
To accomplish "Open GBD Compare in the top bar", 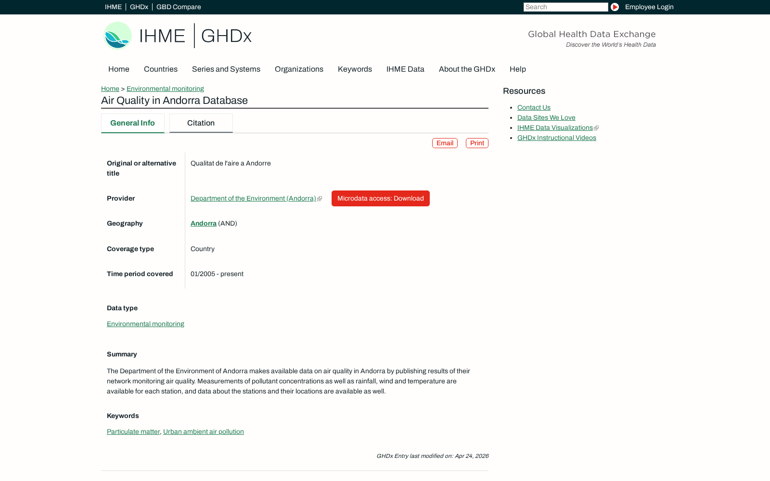I will (179, 7).
